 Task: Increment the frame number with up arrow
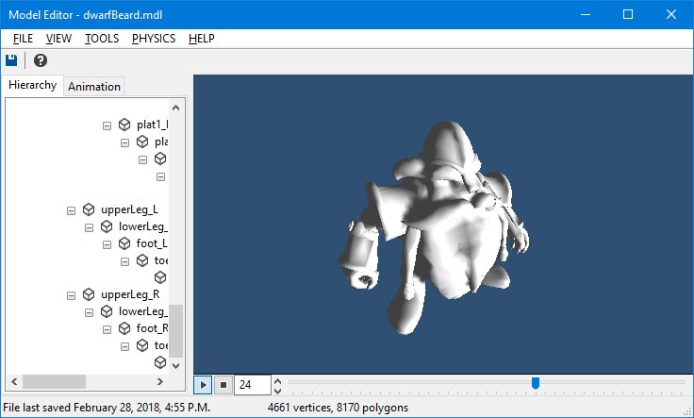pos(277,380)
